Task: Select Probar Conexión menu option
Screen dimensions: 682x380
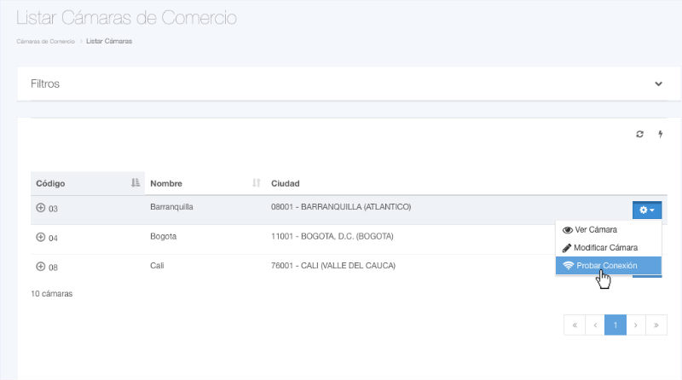Action: pyautogui.click(x=606, y=266)
